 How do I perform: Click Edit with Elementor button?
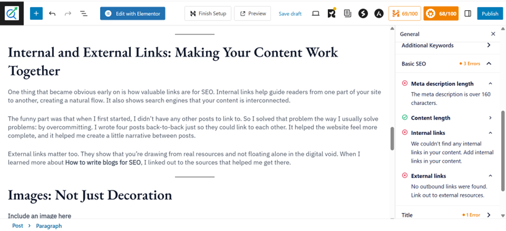coord(132,13)
